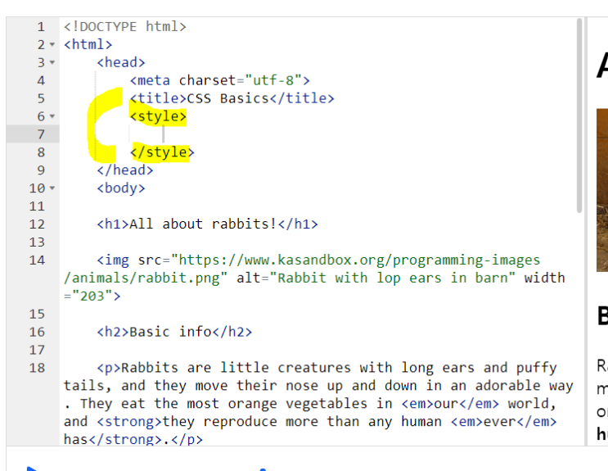Click the meta charset line

click(220, 80)
